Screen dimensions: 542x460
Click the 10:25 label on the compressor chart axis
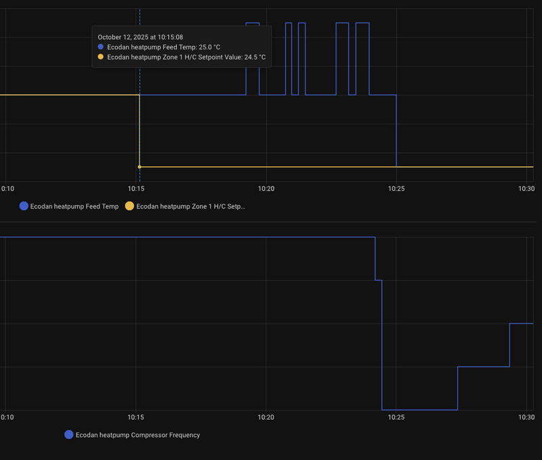[x=396, y=417]
